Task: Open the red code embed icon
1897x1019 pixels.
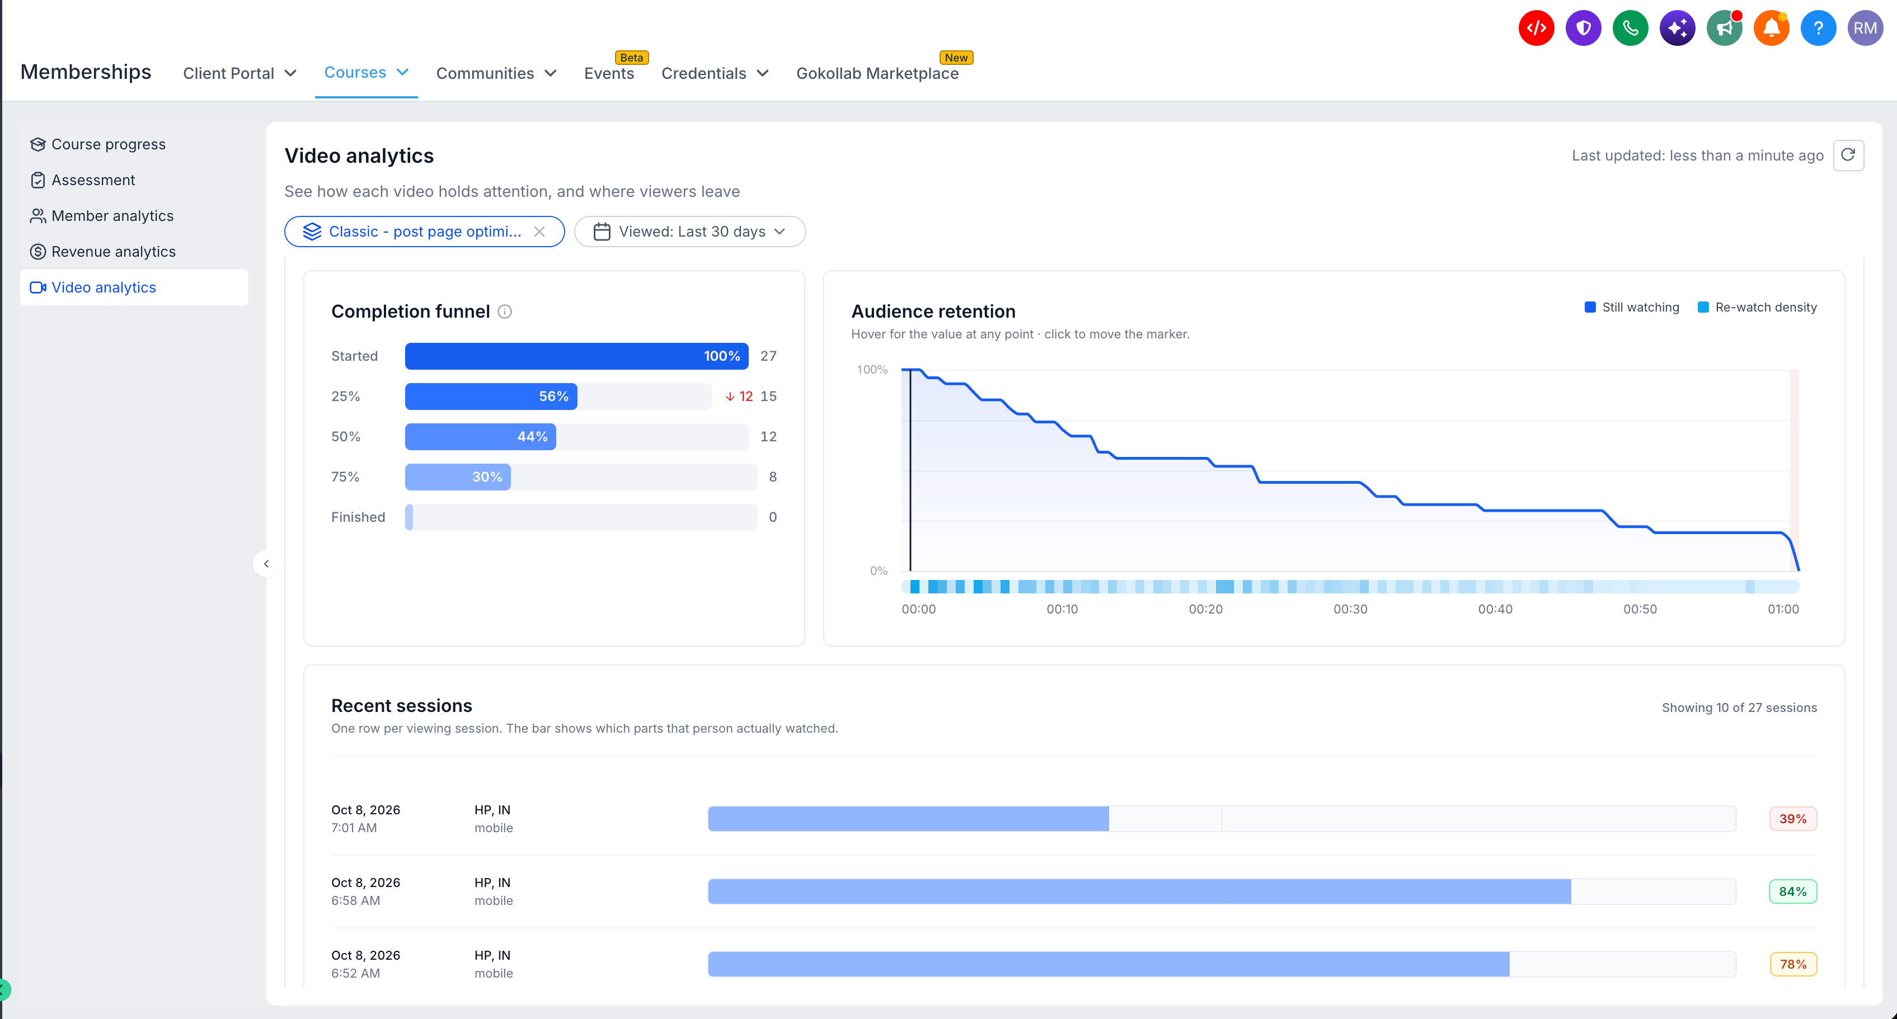Action: click(1536, 28)
